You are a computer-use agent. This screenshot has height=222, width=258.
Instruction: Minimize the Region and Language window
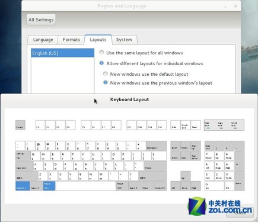(x=225, y=7)
